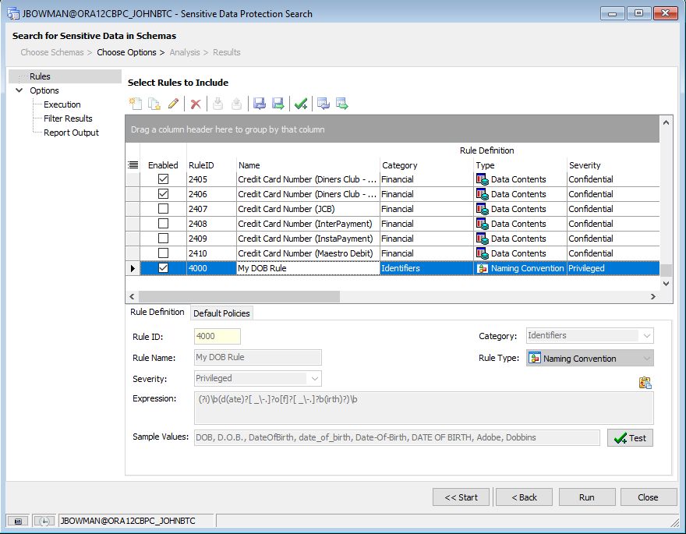Enable rule 2409 InstaPayment checkbox
This screenshot has width=686, height=534.
coord(163,239)
